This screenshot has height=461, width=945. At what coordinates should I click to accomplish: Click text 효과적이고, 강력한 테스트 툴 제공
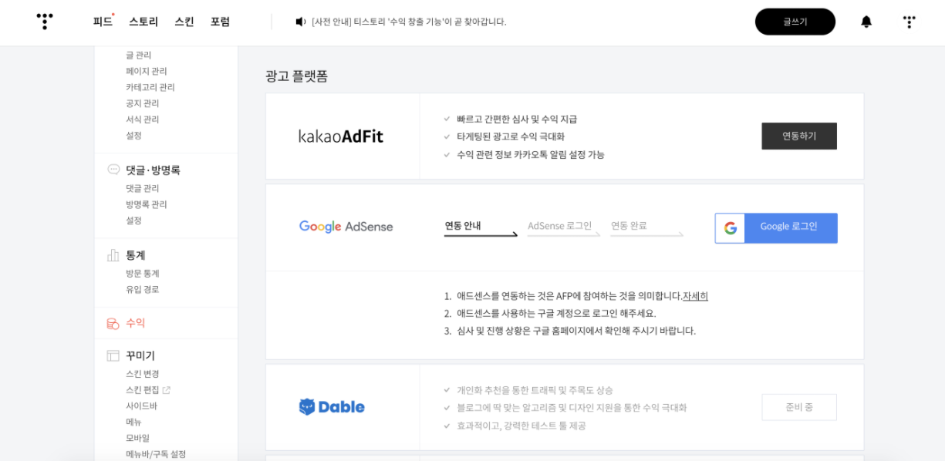point(521,426)
